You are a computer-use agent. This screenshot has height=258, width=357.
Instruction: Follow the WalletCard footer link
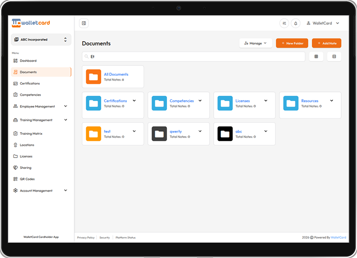pos(338,237)
